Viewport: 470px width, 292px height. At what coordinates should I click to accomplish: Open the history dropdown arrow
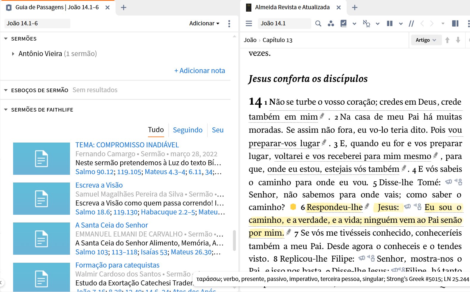[x=443, y=24]
